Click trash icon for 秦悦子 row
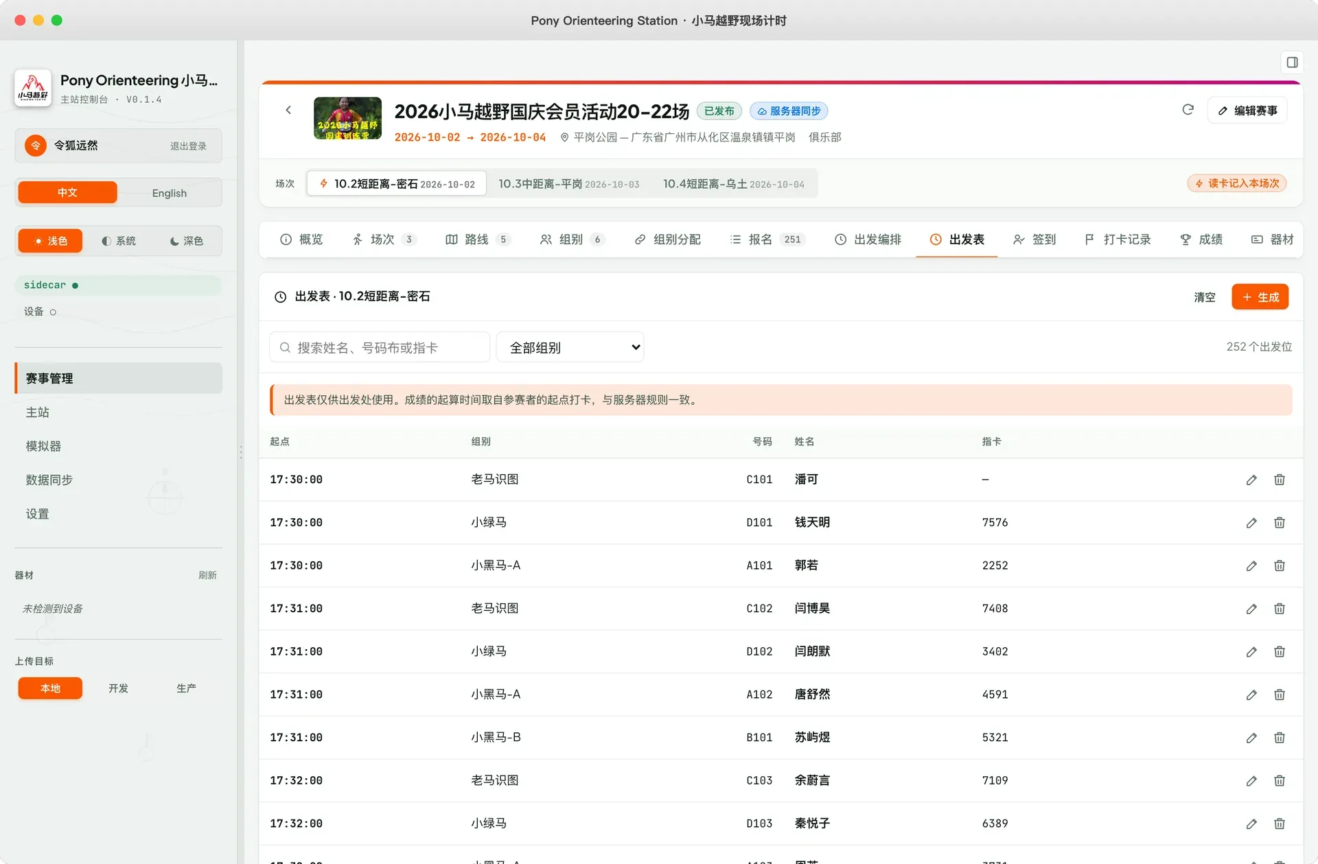The image size is (1318, 864). pos(1280,824)
